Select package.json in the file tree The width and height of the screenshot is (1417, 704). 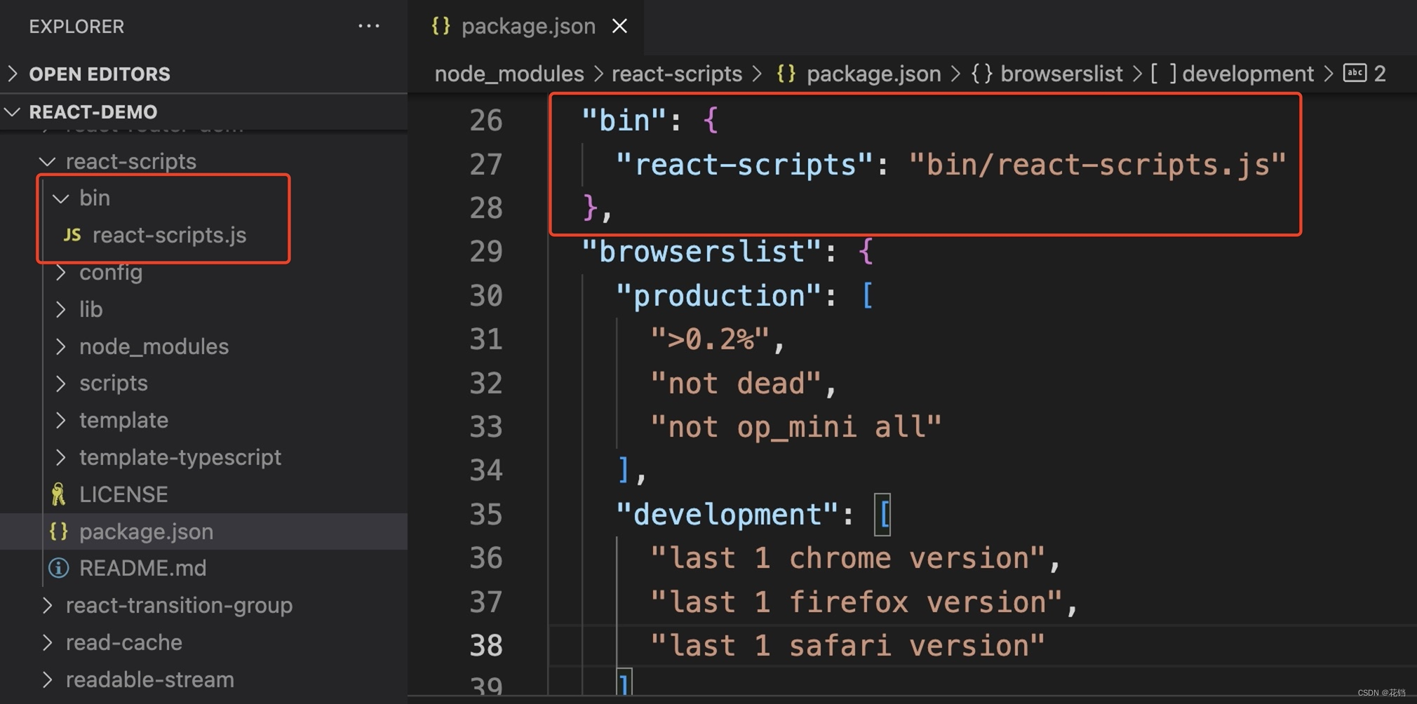(203, 532)
